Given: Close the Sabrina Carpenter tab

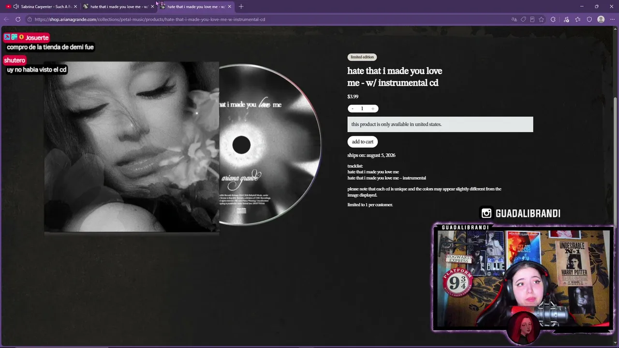Looking at the screenshot, I should 75,6.
